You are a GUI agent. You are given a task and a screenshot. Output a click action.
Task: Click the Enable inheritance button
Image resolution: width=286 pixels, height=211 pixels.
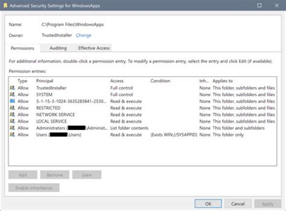(34, 188)
